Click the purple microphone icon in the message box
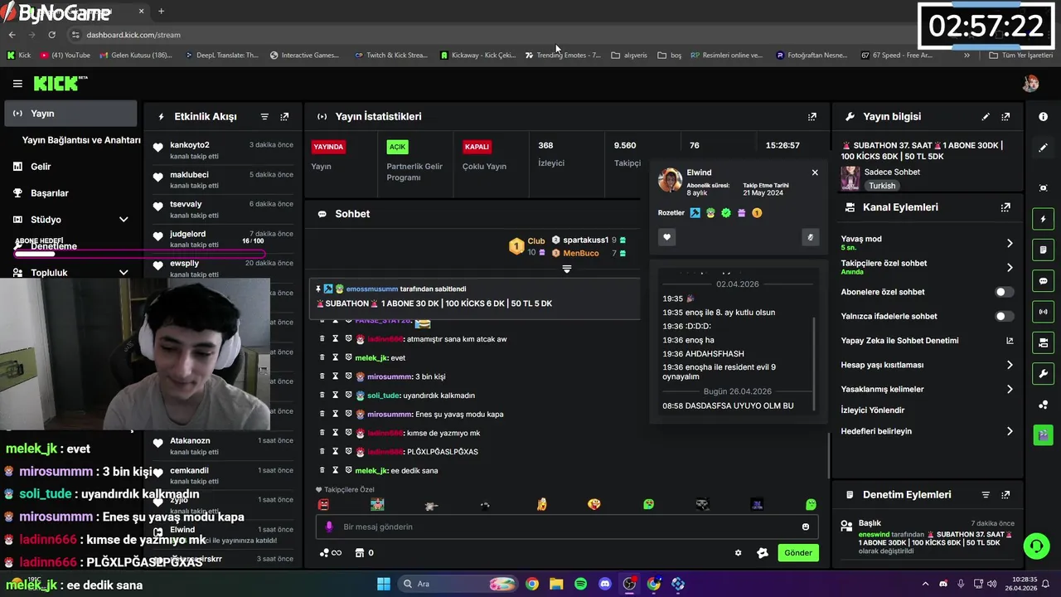This screenshot has height=597, width=1061. point(329,527)
